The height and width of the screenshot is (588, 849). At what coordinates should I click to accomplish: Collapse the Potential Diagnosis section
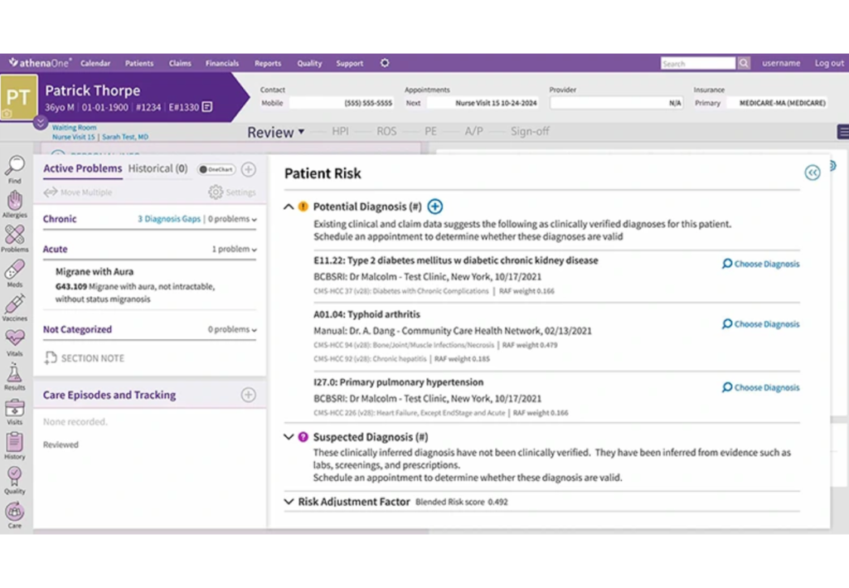pyautogui.click(x=289, y=207)
